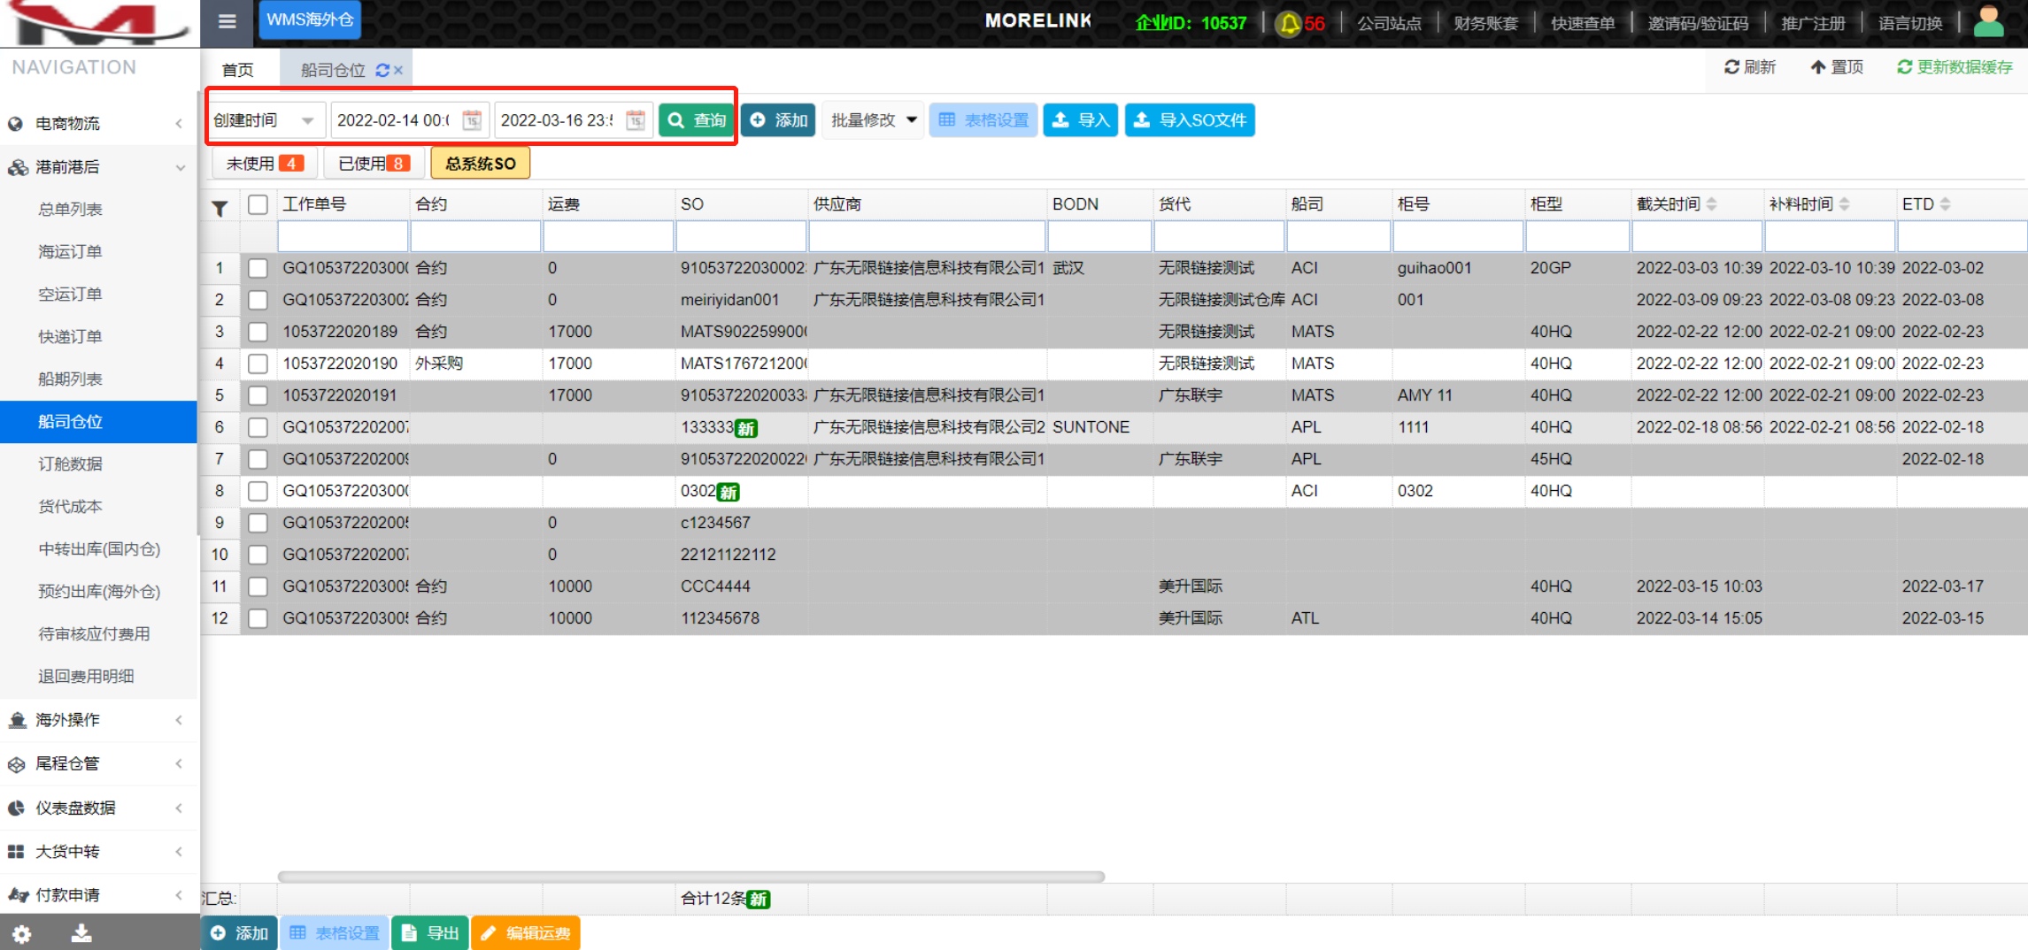Expand the 批量修改 dropdown
This screenshot has height=950, width=2028.
pos(873,120)
